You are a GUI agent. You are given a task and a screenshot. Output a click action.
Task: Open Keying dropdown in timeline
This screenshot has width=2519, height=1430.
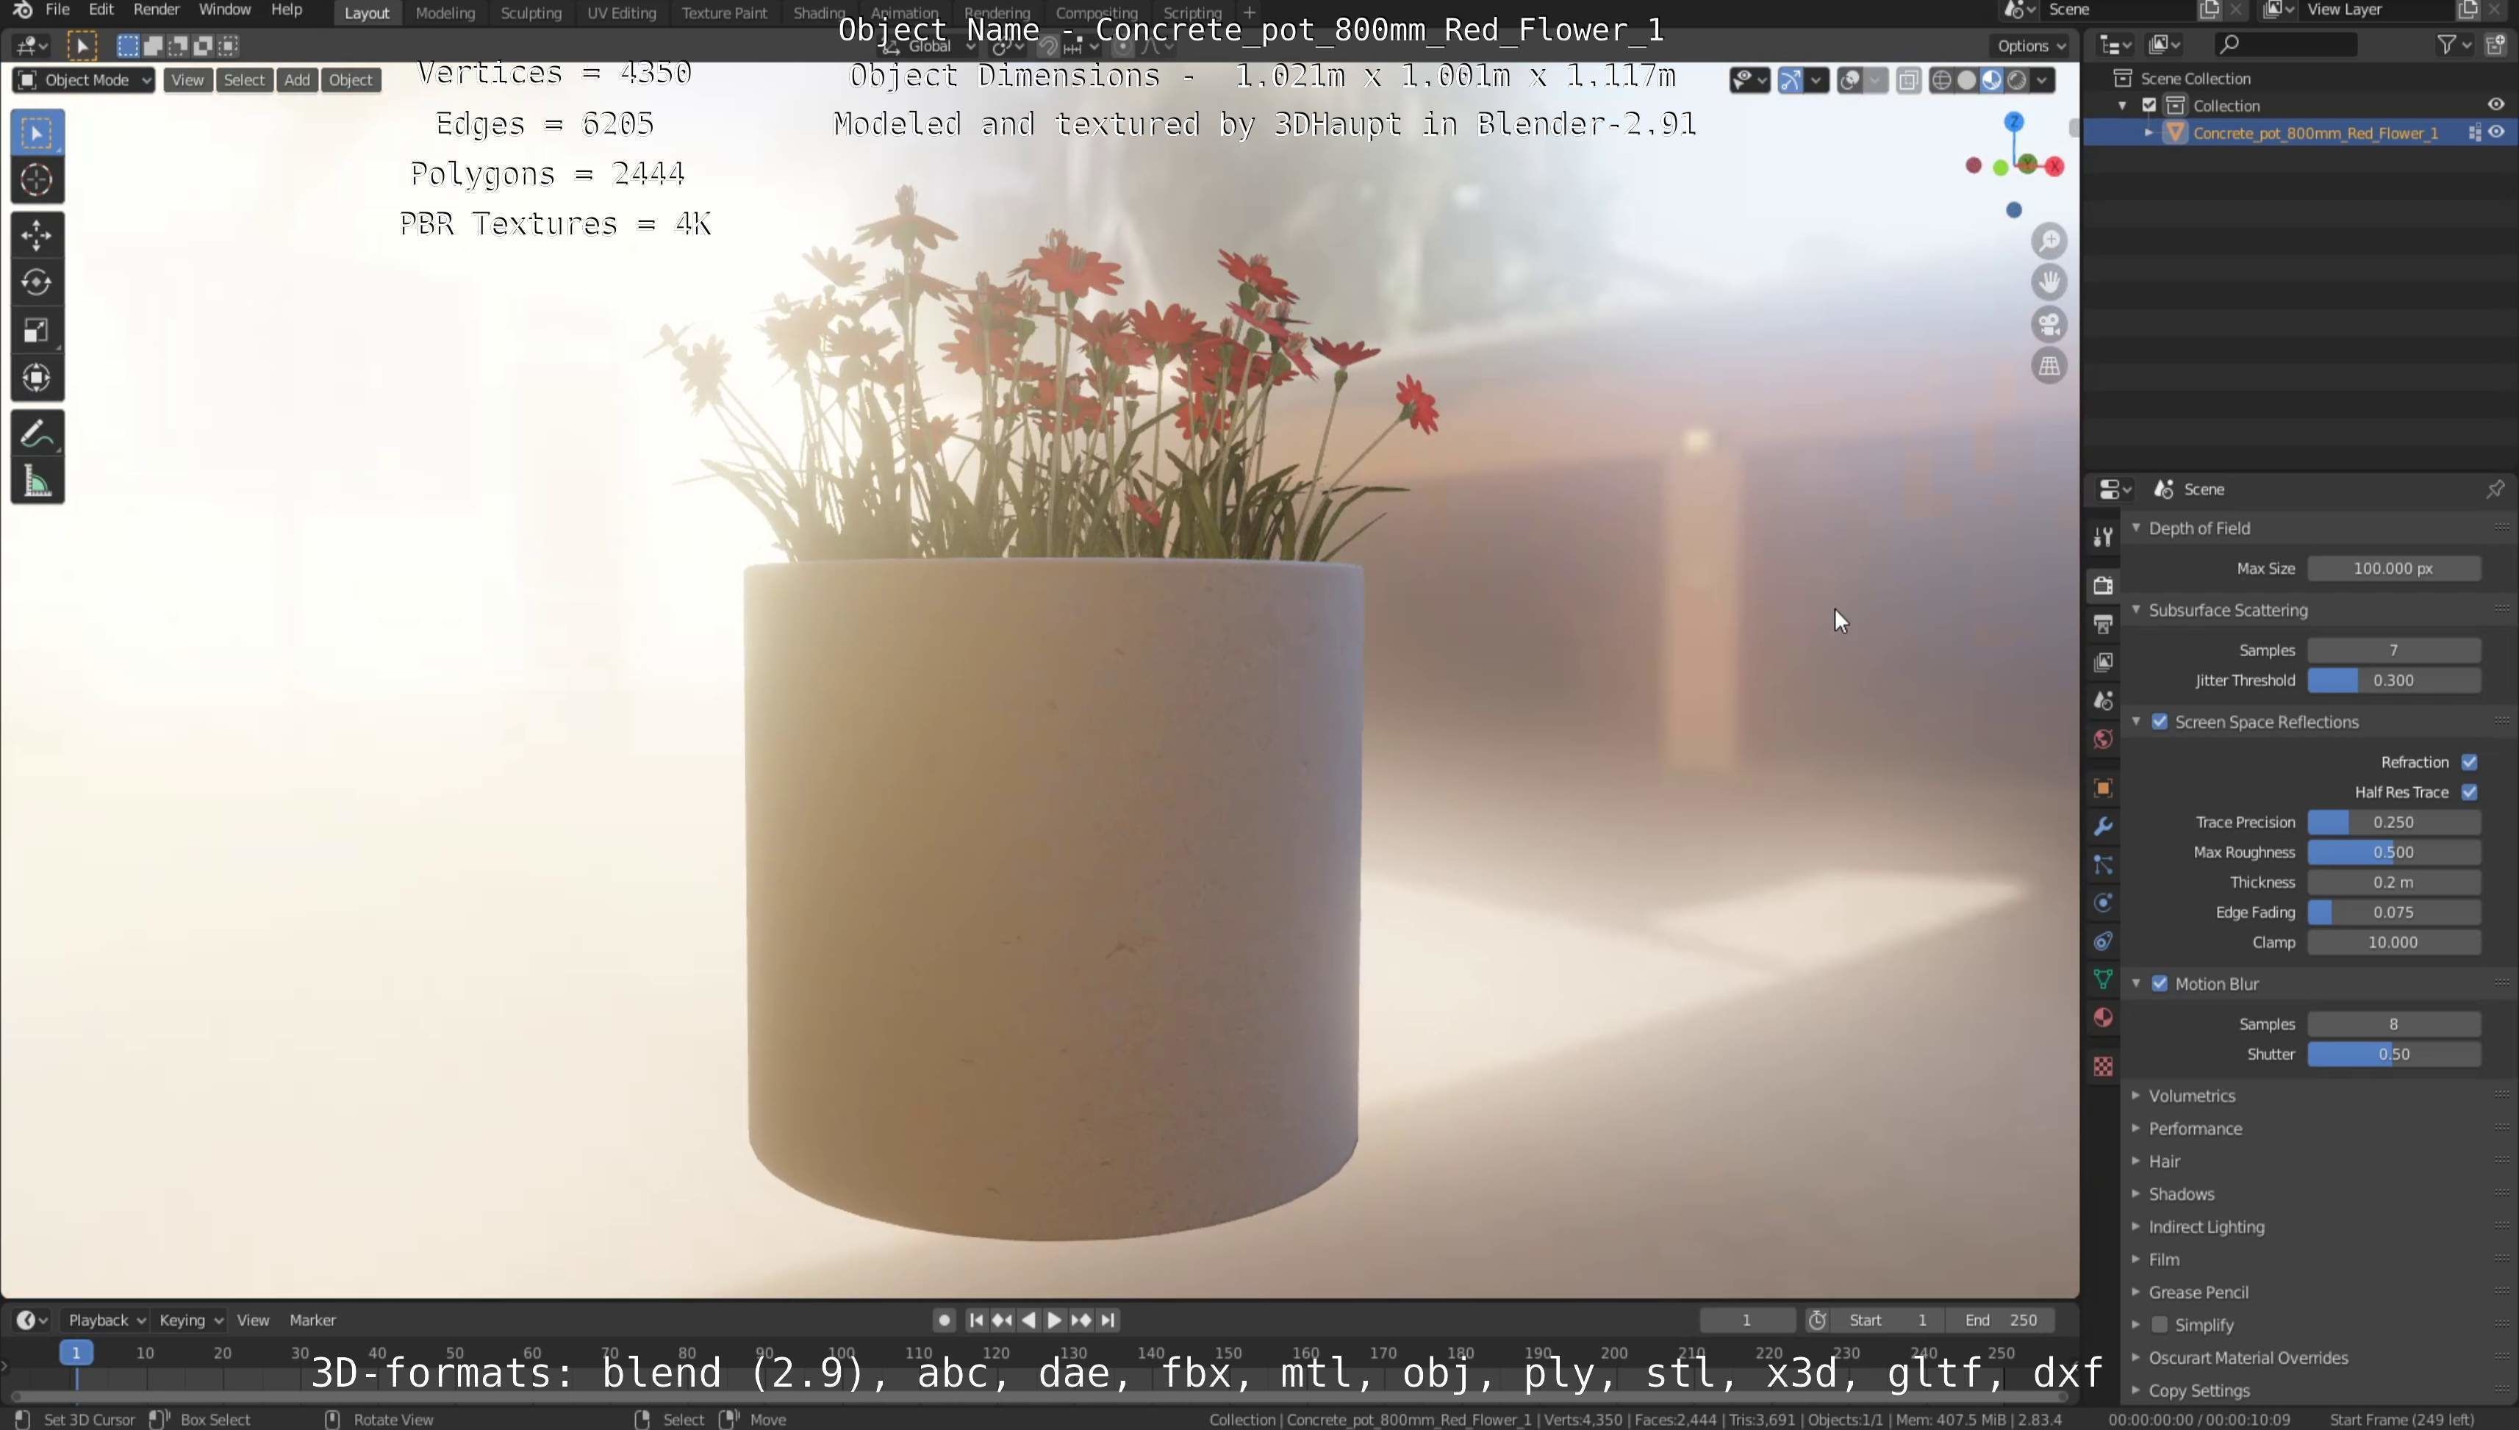pos(190,1320)
